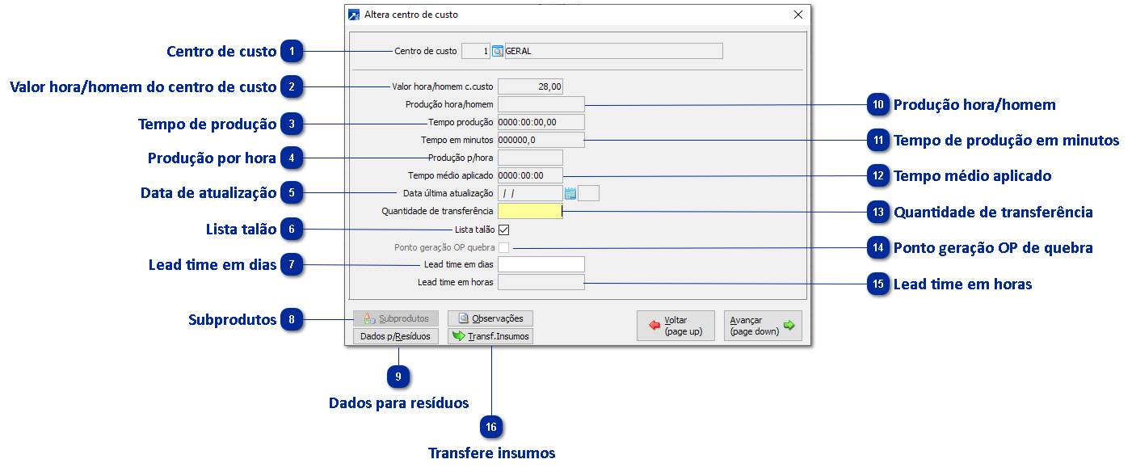The image size is (1132, 476).
Task: Click the Transf.Insumos button
Action: pyautogui.click(x=490, y=336)
